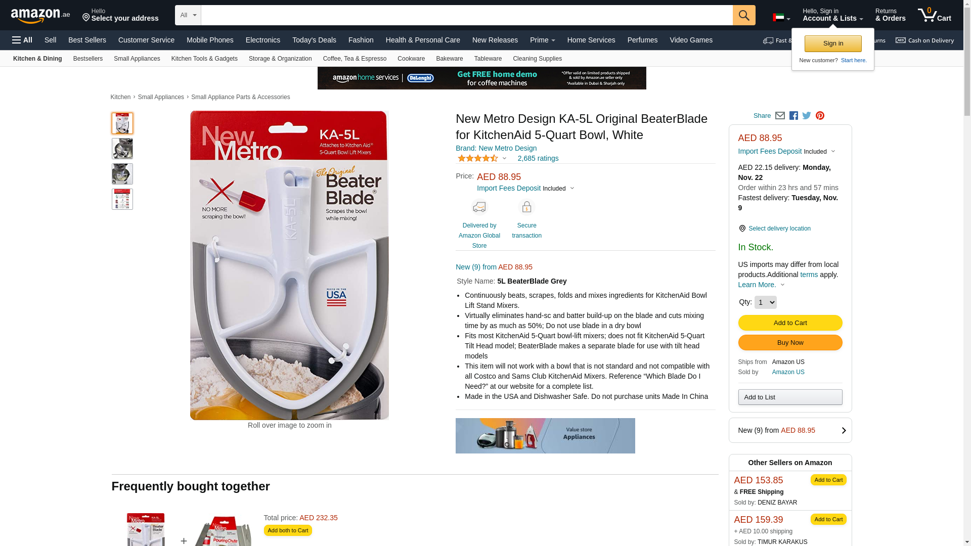Viewport: 971px width, 546px height.
Task: Open the All hamburger menu
Action: [x=22, y=40]
